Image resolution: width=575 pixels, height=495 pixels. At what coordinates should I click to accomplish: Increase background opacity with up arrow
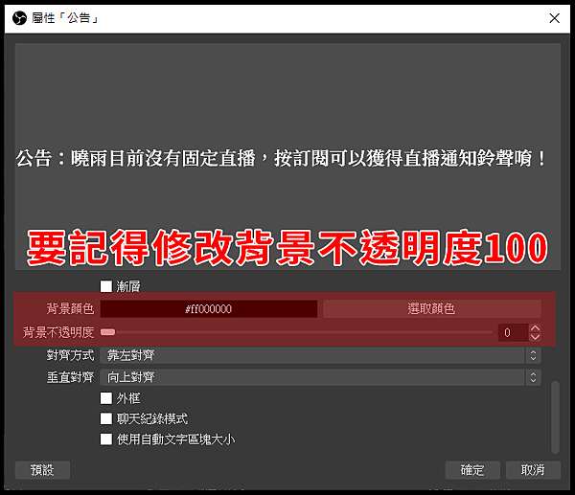pos(535,328)
